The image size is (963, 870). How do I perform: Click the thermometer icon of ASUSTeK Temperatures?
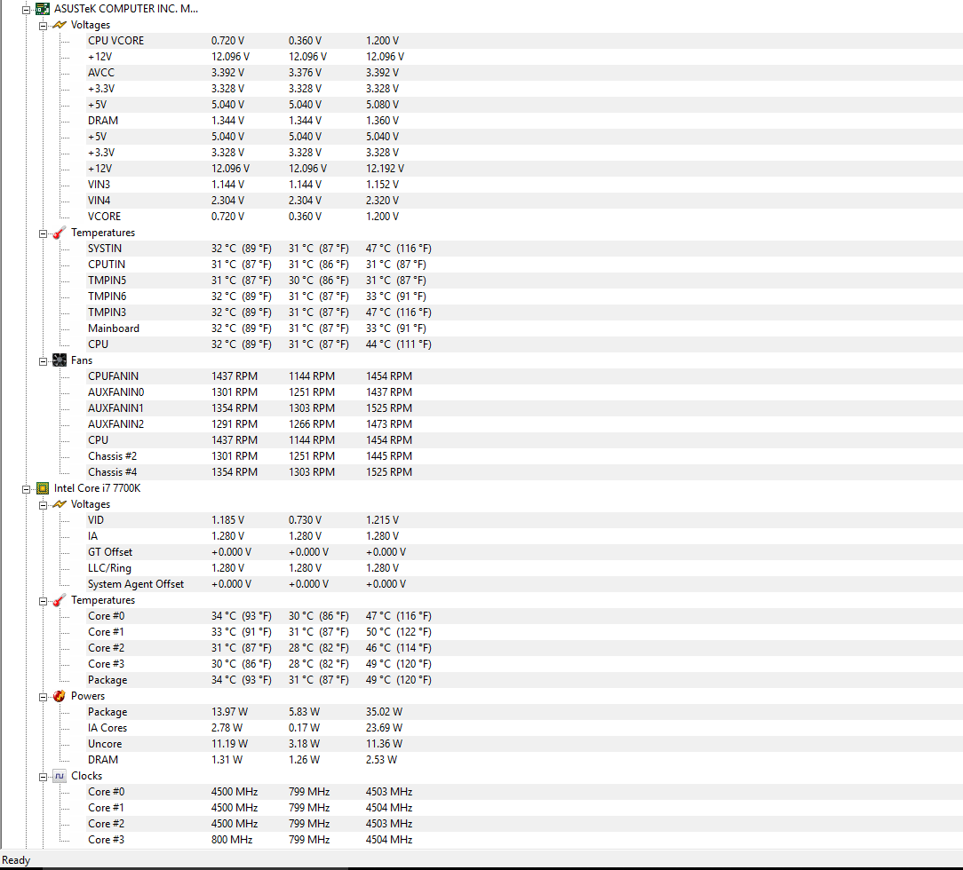click(60, 233)
